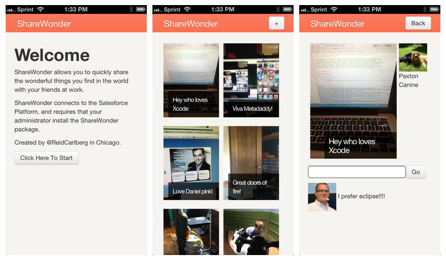Image resolution: width=446 pixels, height=259 pixels.
Task: Tap the plus button to add a post
Action: [276, 23]
